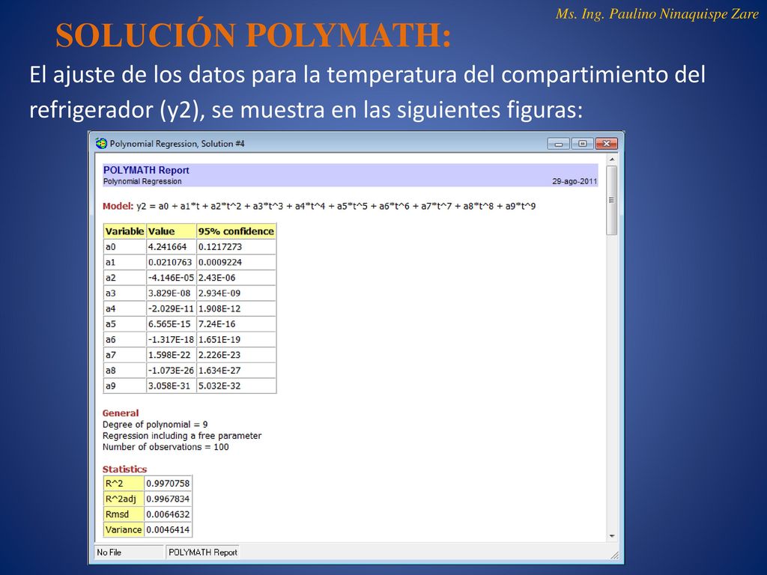This screenshot has width=767, height=575.
Task: Click the General section heading
Action: [121, 413]
